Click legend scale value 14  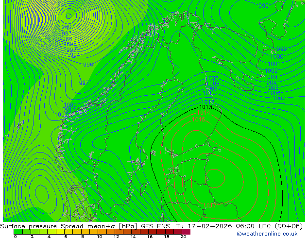133,237
